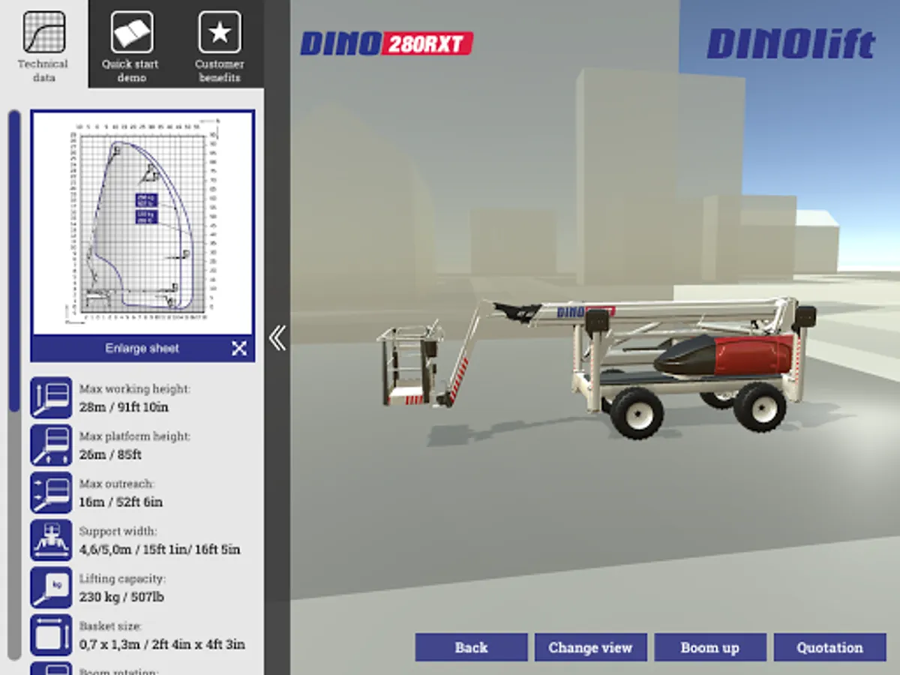Click the Basket size icon
Image resolution: width=900 pixels, height=675 pixels.
click(x=51, y=635)
